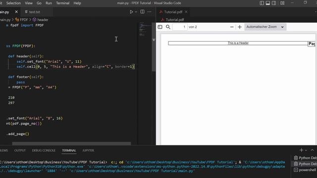Open the Selection menu
The height and width of the screenshot is (178, 317).
pos(13,3)
